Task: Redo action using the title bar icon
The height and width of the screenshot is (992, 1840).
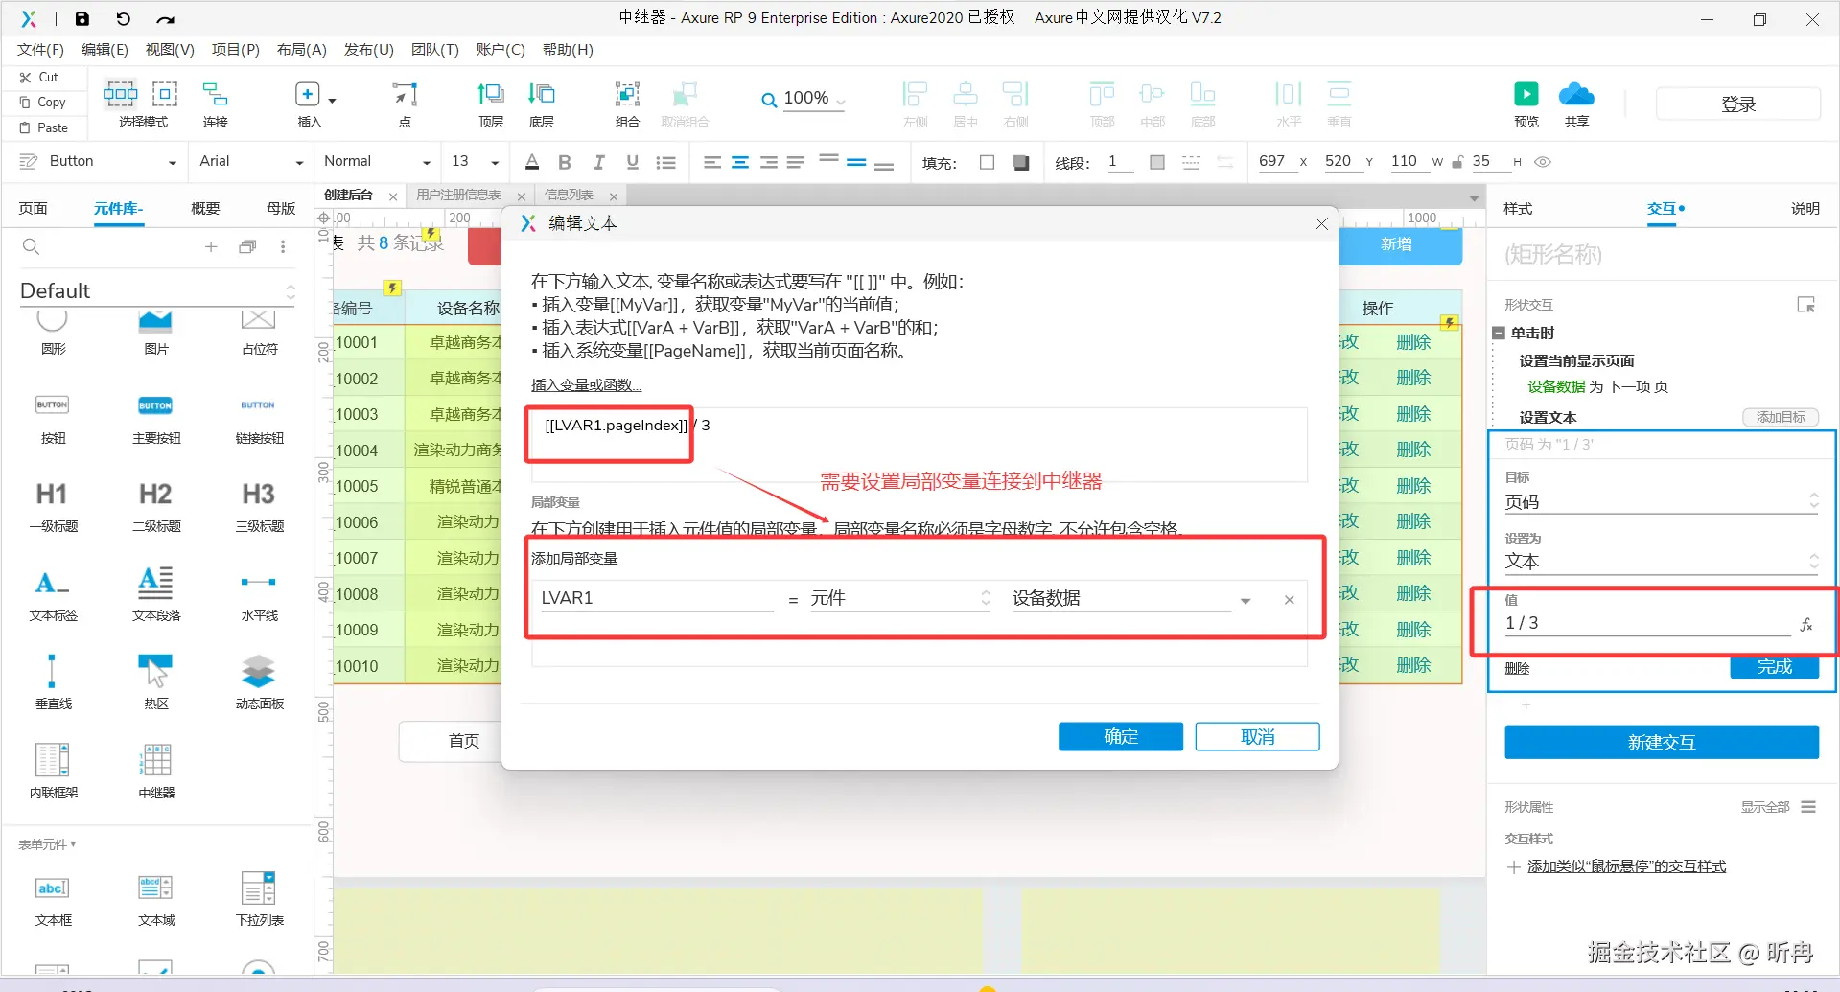Action: tap(165, 18)
